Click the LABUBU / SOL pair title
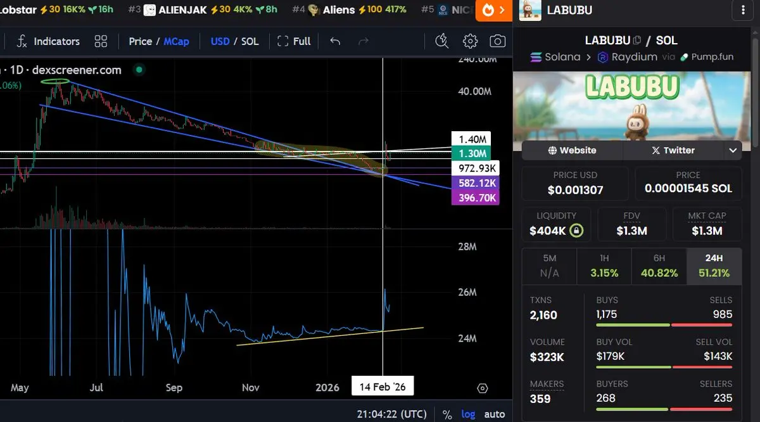Image resolution: width=760 pixels, height=422 pixels. click(631, 40)
